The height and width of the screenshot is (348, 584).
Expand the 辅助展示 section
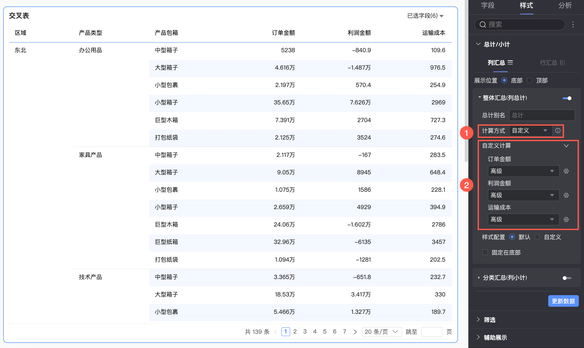(x=478, y=337)
